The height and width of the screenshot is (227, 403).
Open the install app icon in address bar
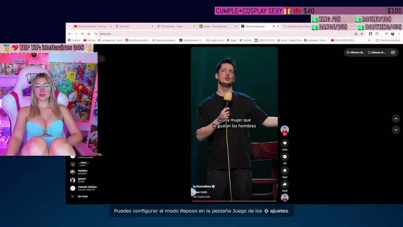pos(356,34)
